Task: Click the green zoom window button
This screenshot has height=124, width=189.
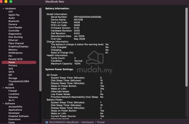Action: tap(11, 1)
